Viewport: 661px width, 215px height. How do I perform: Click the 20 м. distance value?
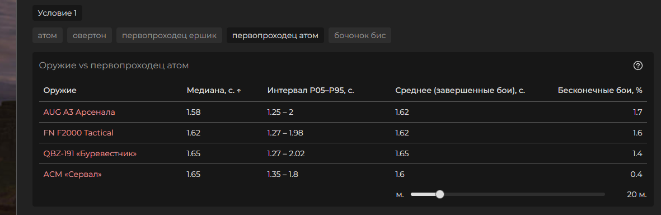tap(636, 194)
